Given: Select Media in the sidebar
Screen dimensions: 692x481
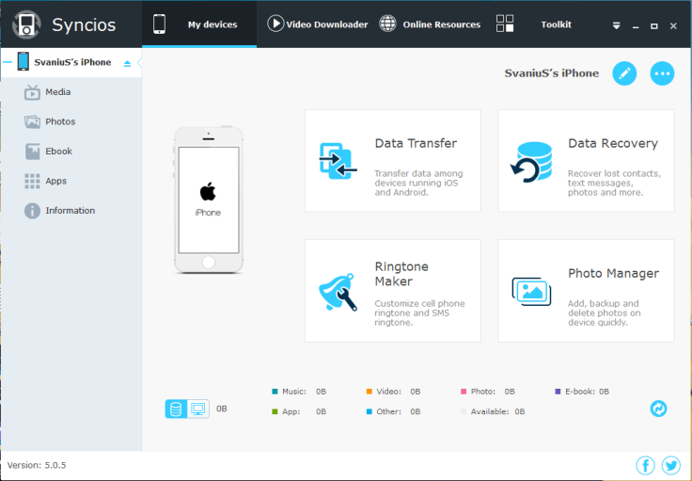Looking at the screenshot, I should (57, 92).
